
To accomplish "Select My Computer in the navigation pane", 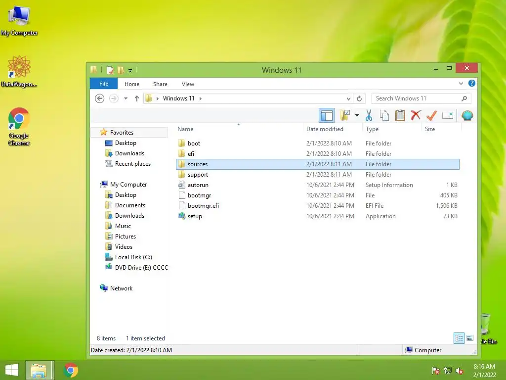I will point(128,184).
